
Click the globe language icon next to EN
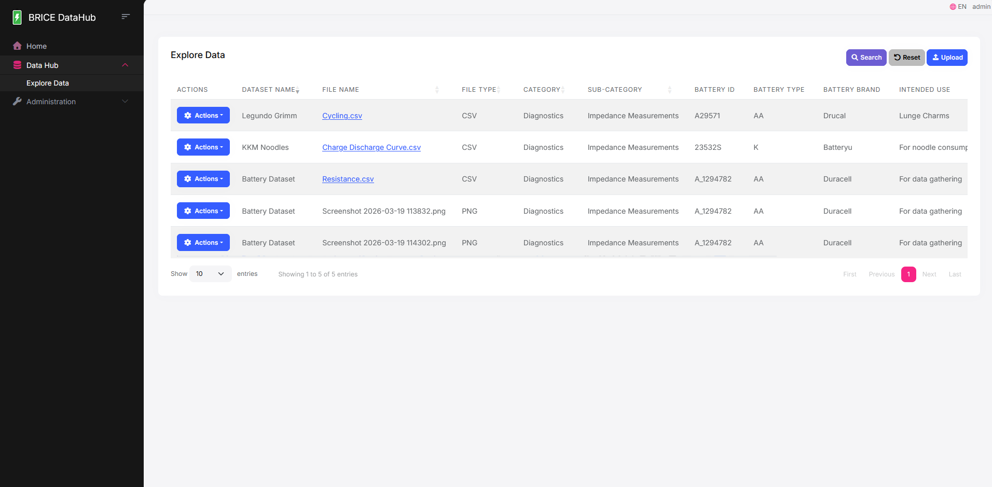(x=953, y=7)
